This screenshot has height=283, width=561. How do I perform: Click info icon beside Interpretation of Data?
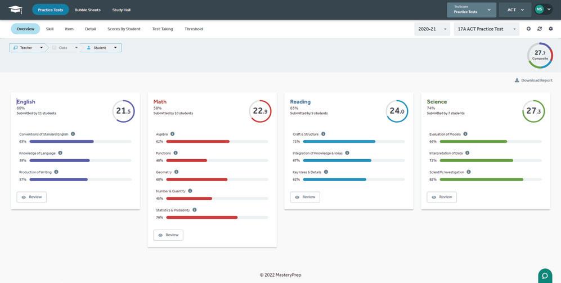coord(467,153)
